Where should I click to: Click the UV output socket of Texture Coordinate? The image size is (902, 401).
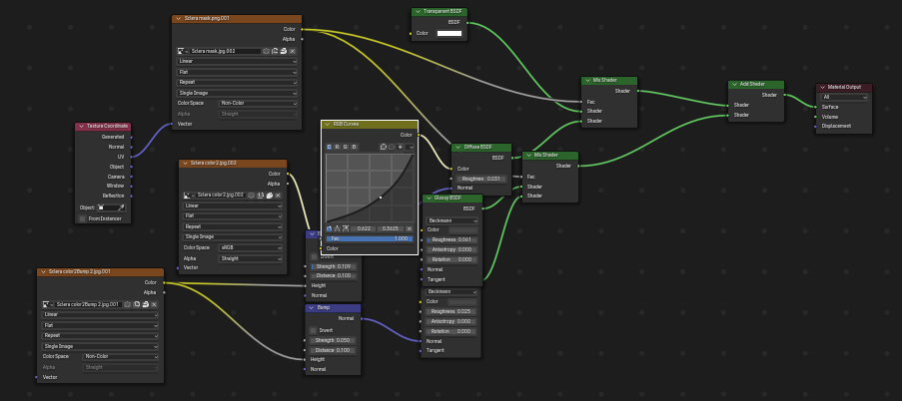click(132, 157)
